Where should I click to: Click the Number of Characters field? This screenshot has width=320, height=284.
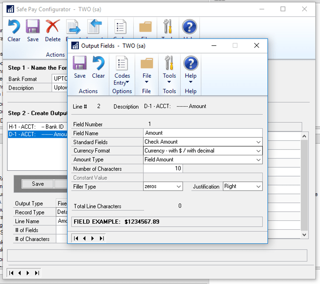[x=163, y=169]
